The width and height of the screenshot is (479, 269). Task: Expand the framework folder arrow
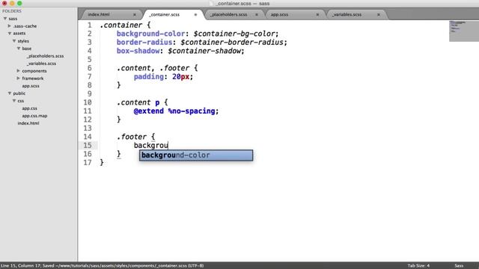tap(18, 78)
